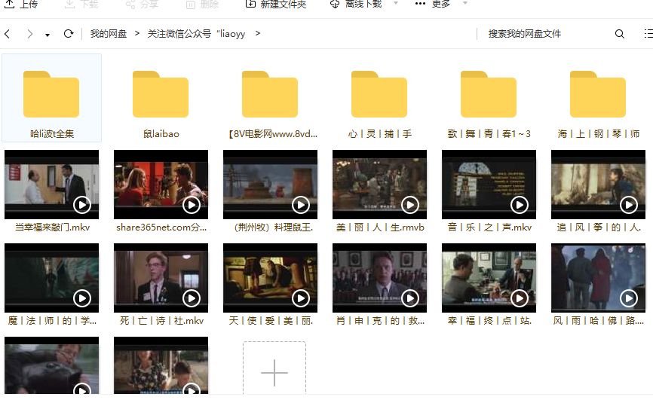
Task: Open the 肖申克的救... video thumbnail
Action: pos(379,278)
